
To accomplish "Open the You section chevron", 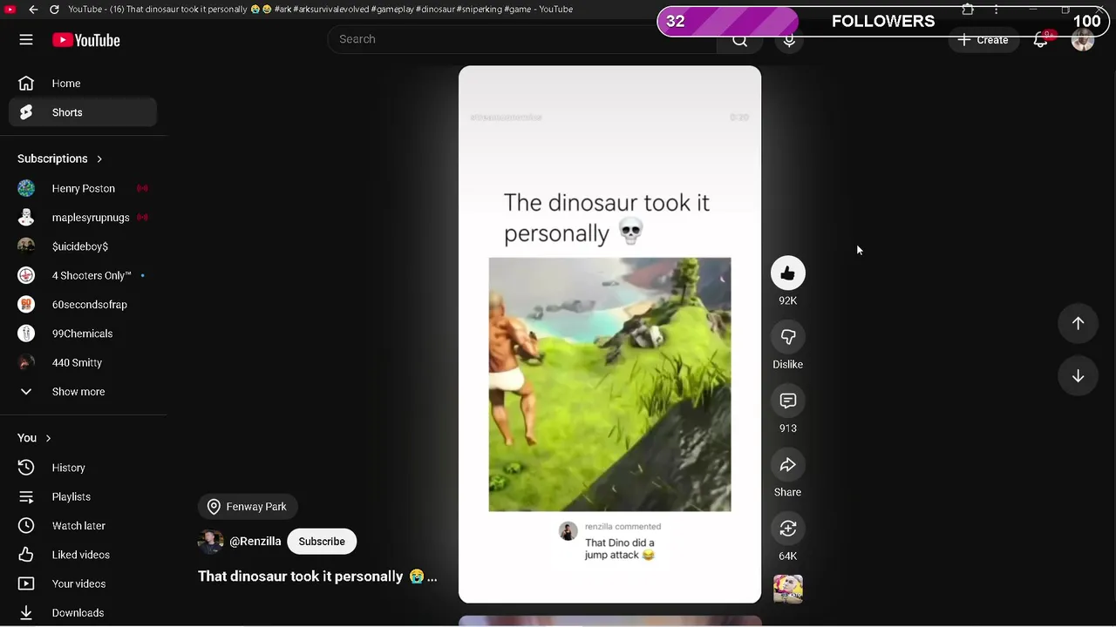I will 48,438.
